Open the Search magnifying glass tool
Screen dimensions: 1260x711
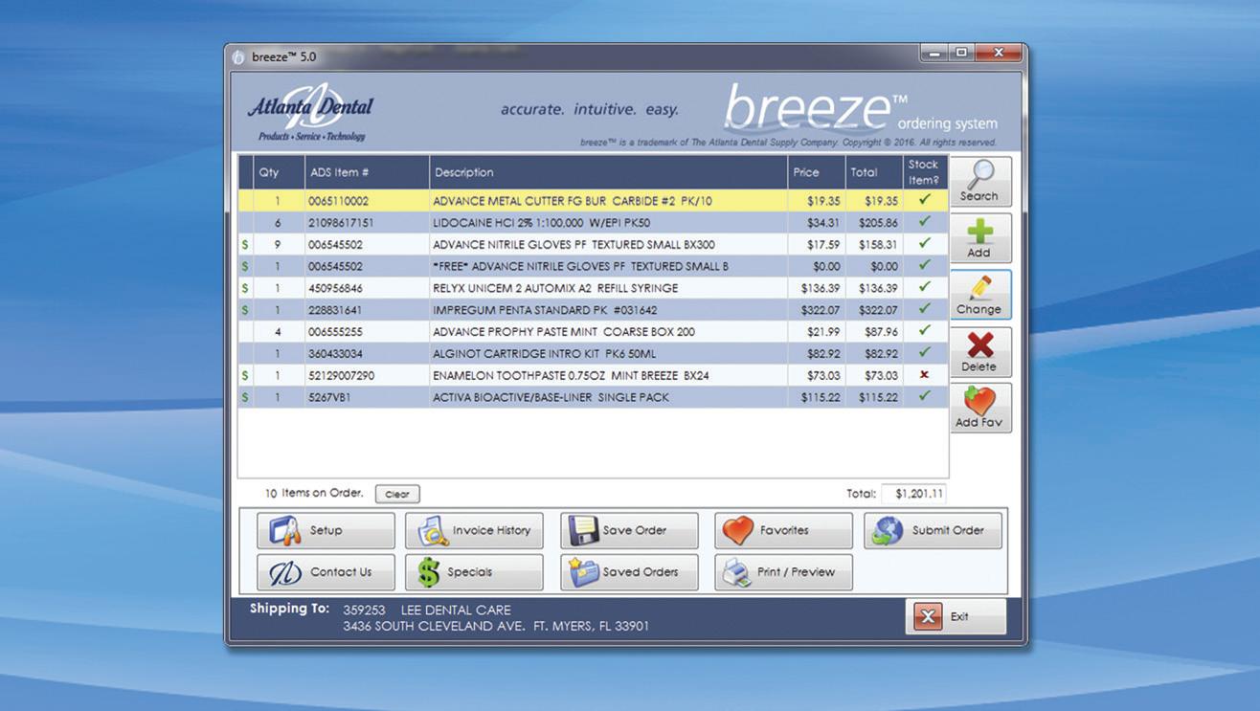click(980, 181)
